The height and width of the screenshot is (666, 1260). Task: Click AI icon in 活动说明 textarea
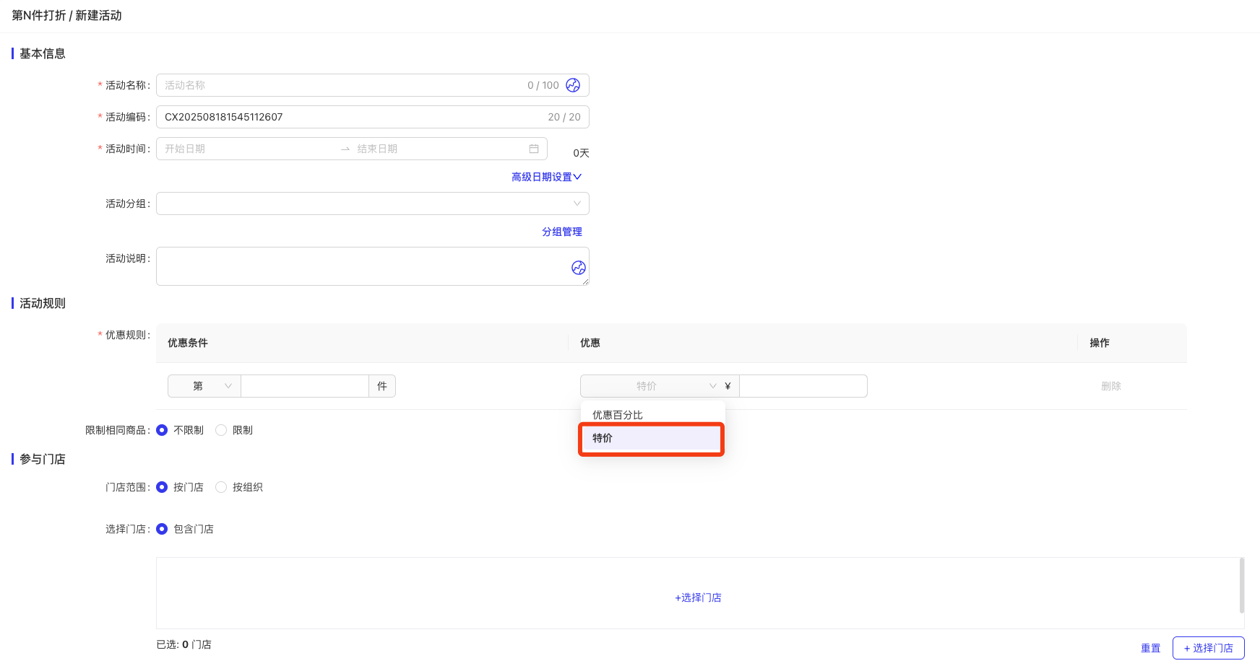pos(579,268)
